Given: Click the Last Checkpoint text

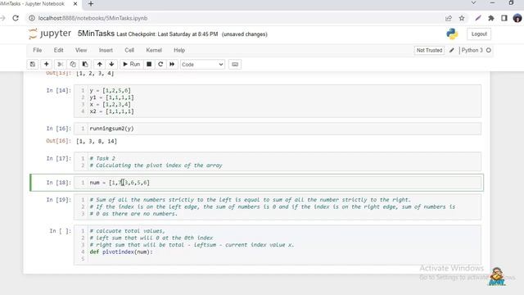Looking at the screenshot, I should pos(167,34).
